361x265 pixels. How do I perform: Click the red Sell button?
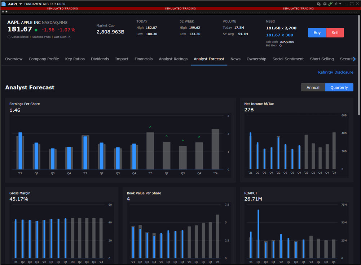tap(335, 33)
